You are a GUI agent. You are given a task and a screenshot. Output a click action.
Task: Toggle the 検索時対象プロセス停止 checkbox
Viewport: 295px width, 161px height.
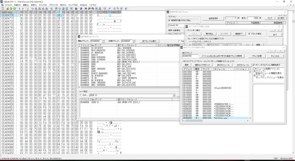point(169,20)
